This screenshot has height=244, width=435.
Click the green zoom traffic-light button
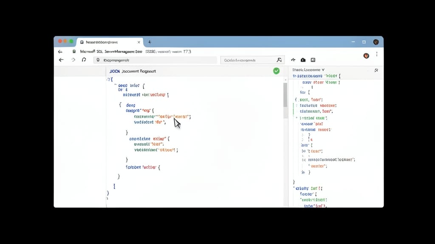pos(71,41)
